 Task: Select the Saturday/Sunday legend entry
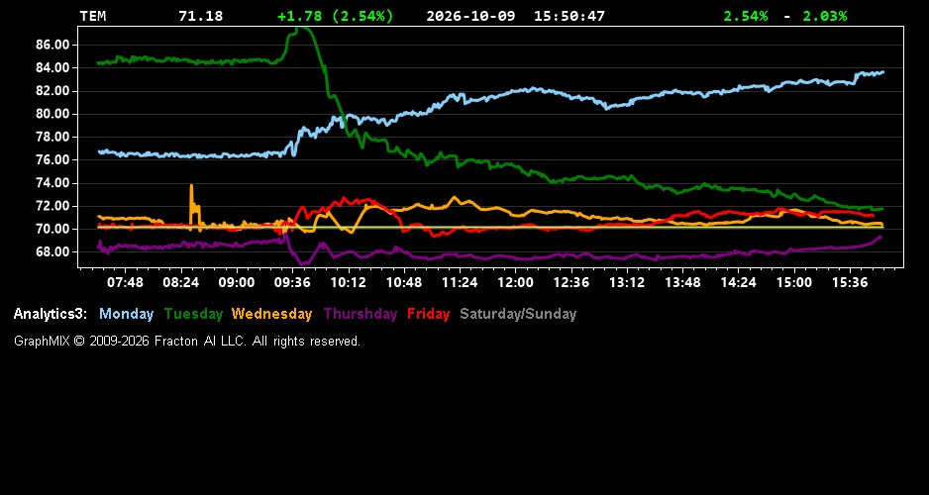pos(518,314)
